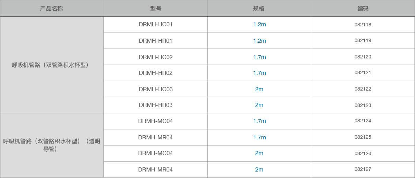Select code 082118 in the 编码 column
This screenshot has height=178, width=415.
pos(363,25)
